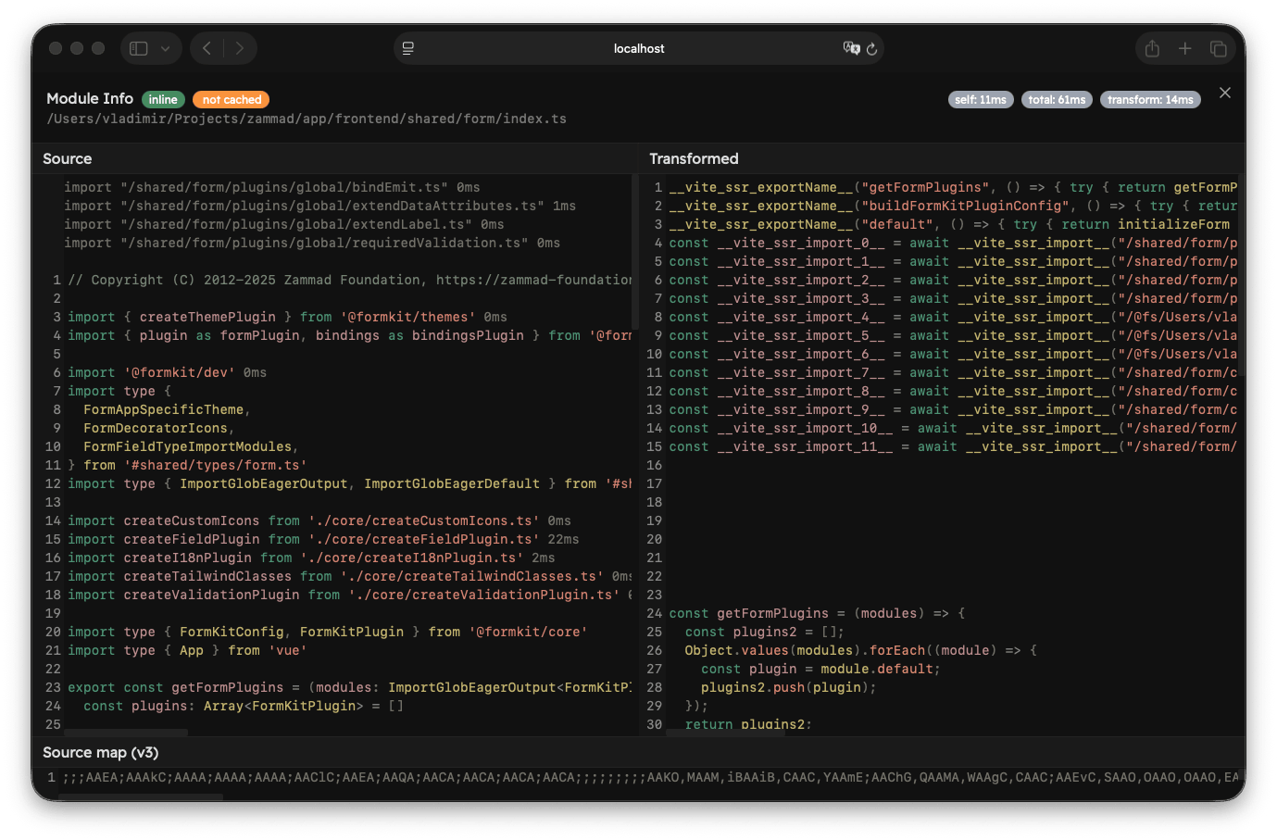The width and height of the screenshot is (1277, 840).
Task: Click the page formatting icon in the address bar
Action: click(407, 48)
